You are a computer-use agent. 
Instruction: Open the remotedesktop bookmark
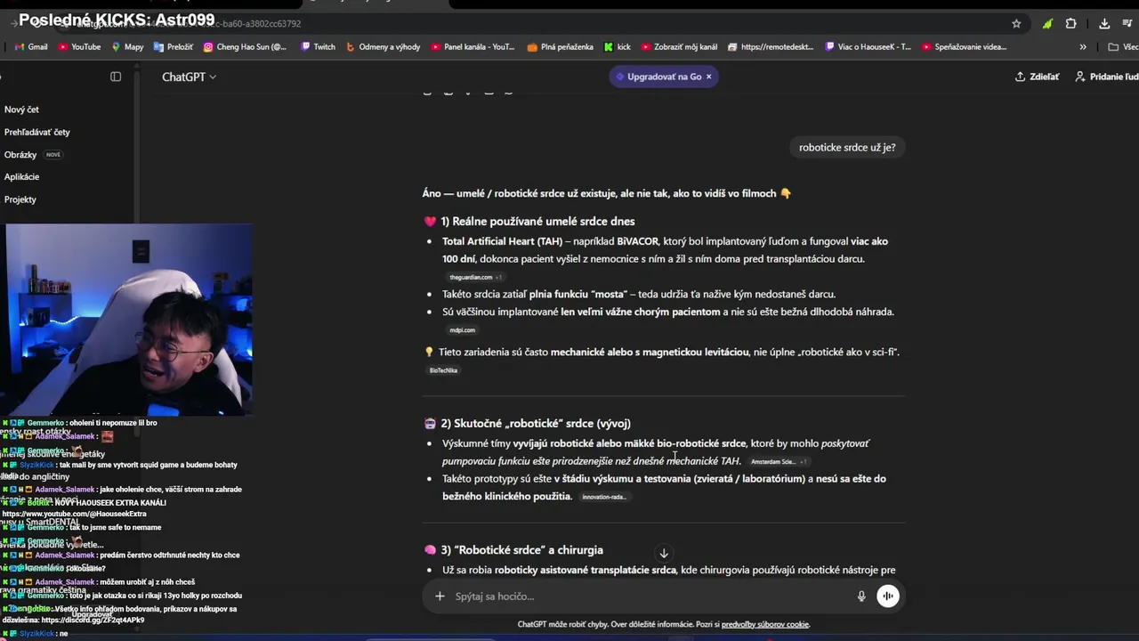coord(771,46)
